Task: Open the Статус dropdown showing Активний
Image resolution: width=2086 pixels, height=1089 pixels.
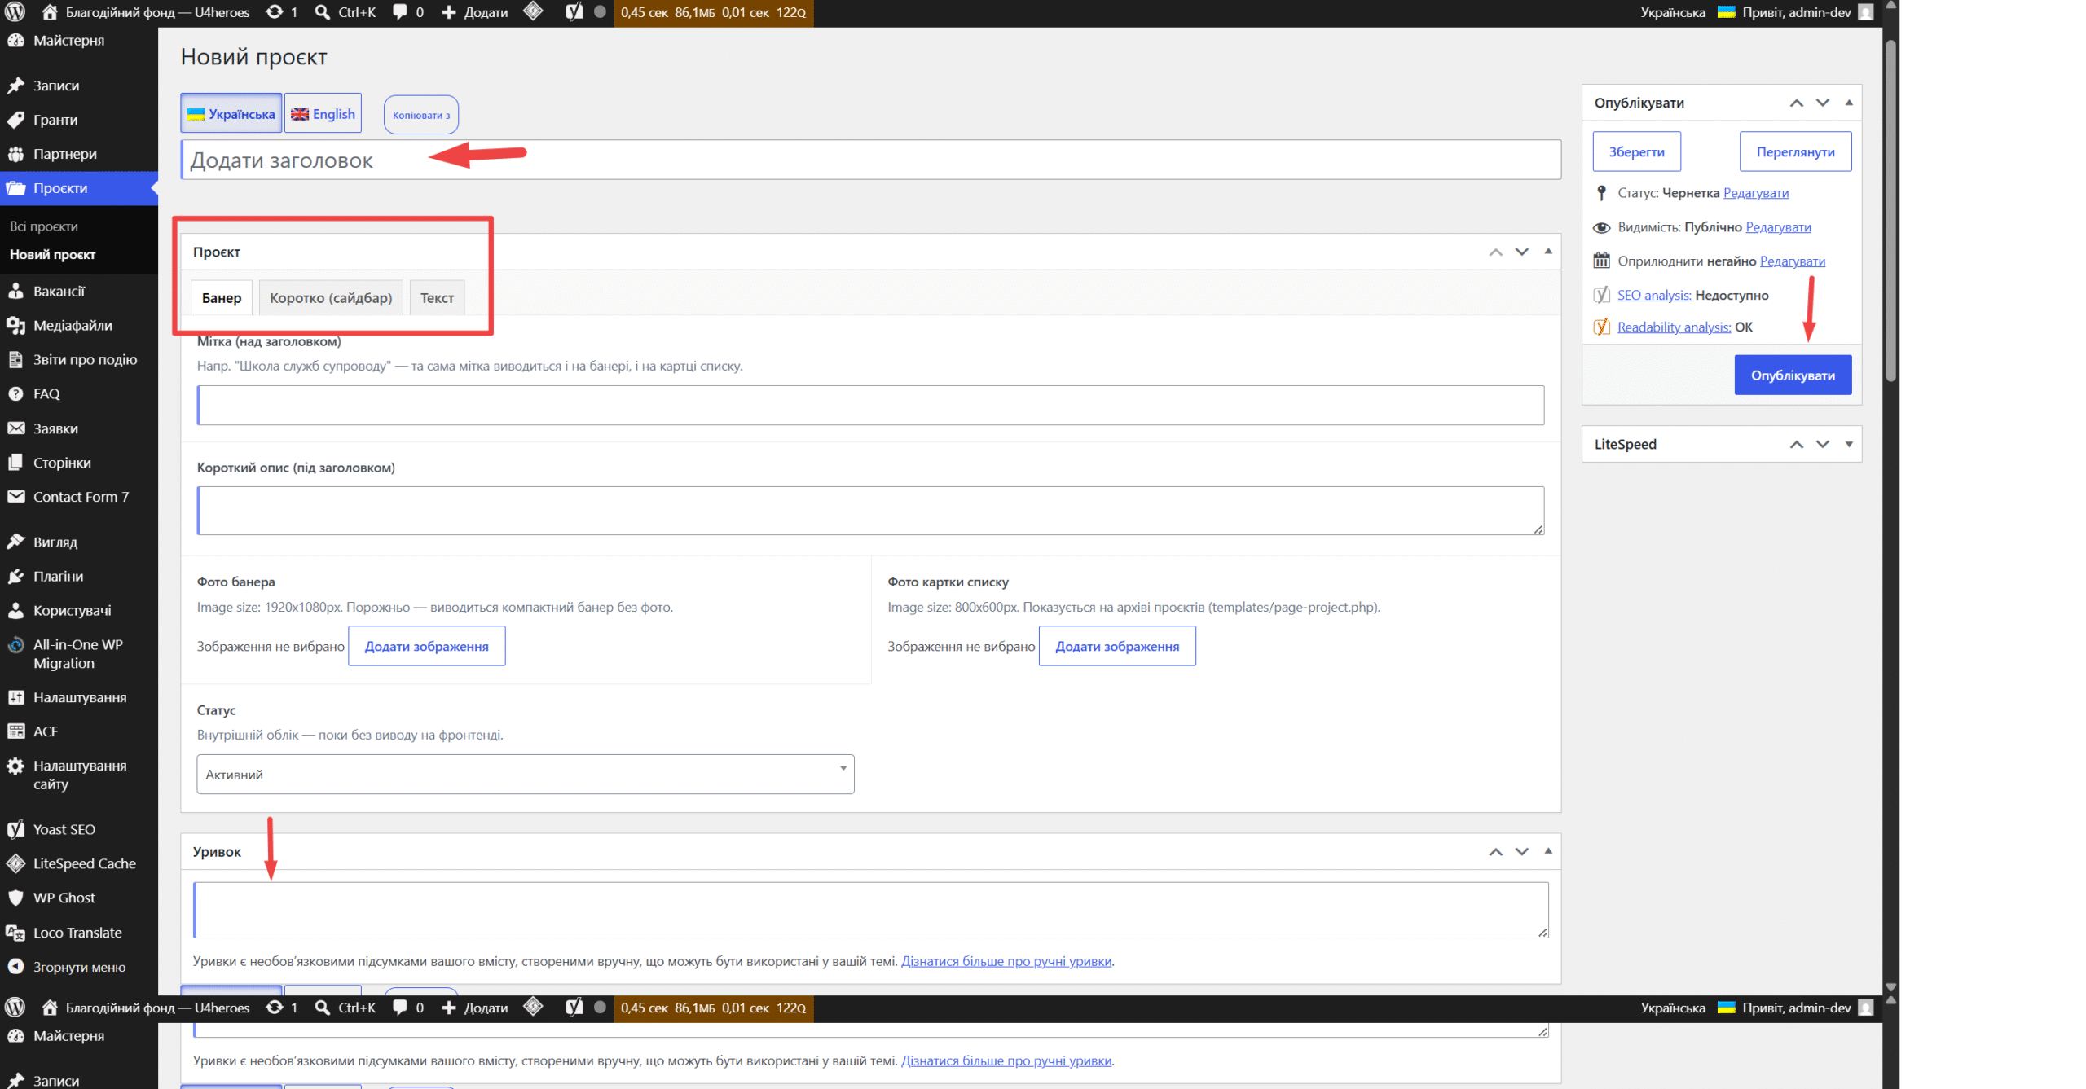Action: (x=525, y=774)
